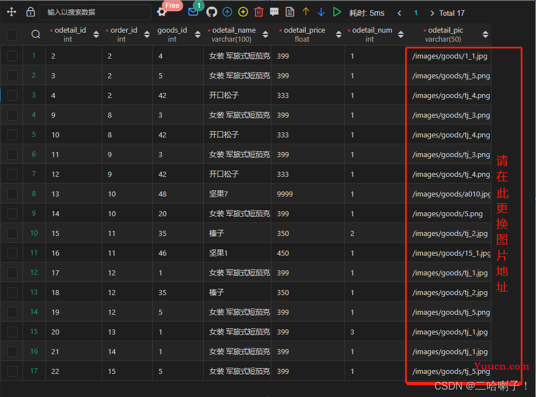Select row number 17
Screen dimensions: 536x397
(x=34, y=371)
